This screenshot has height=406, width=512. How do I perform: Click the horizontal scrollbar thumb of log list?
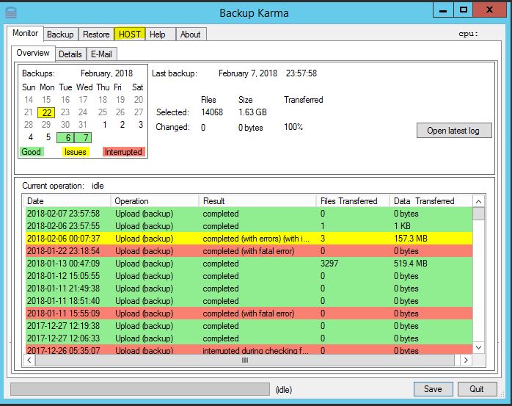[x=245, y=360]
